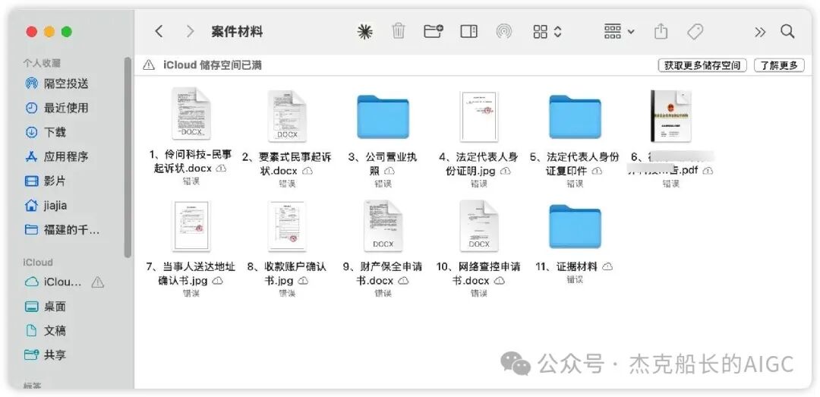Click cloud icon beside 要素式民事起诉状.docx
The width and height of the screenshot is (820, 397).
coord(307,171)
